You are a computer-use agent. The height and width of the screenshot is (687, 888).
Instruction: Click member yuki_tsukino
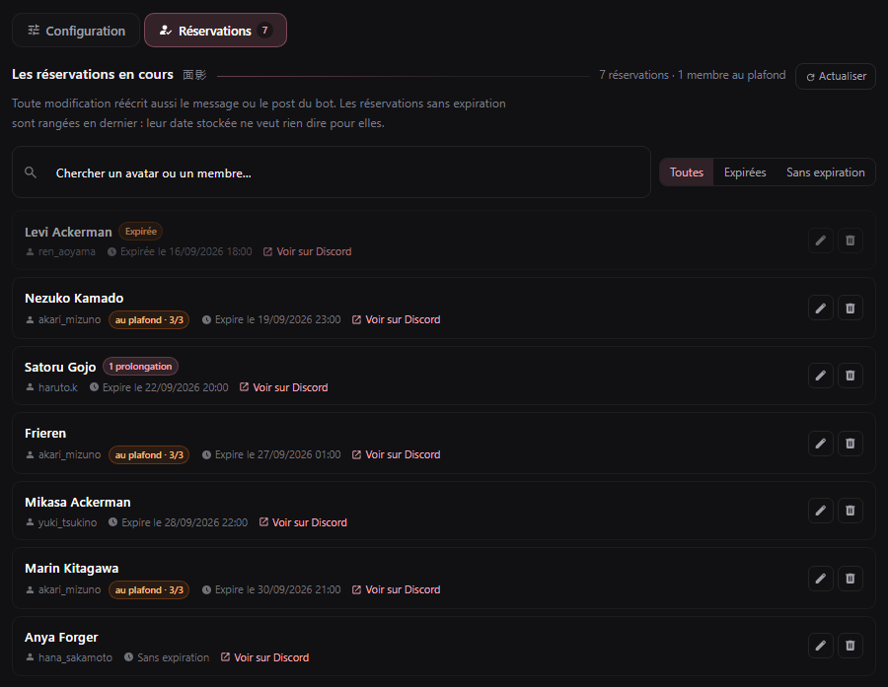click(61, 522)
